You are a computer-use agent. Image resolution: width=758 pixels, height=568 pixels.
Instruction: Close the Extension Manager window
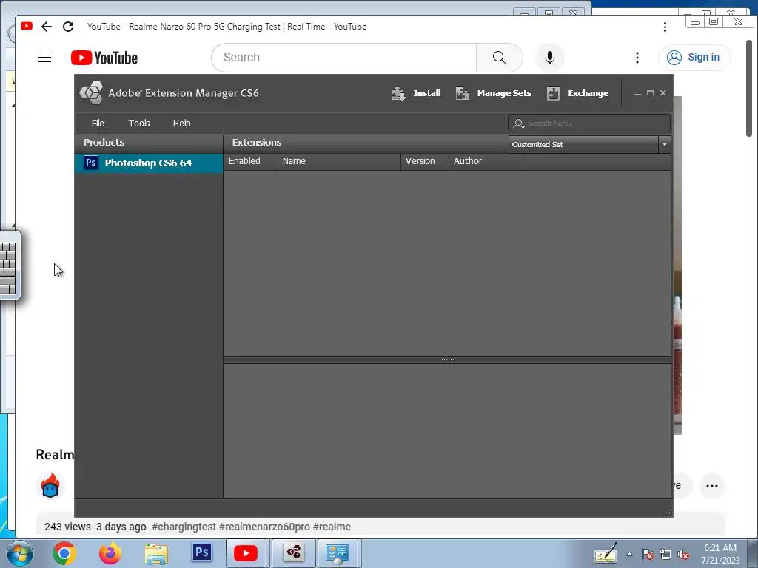coord(663,93)
